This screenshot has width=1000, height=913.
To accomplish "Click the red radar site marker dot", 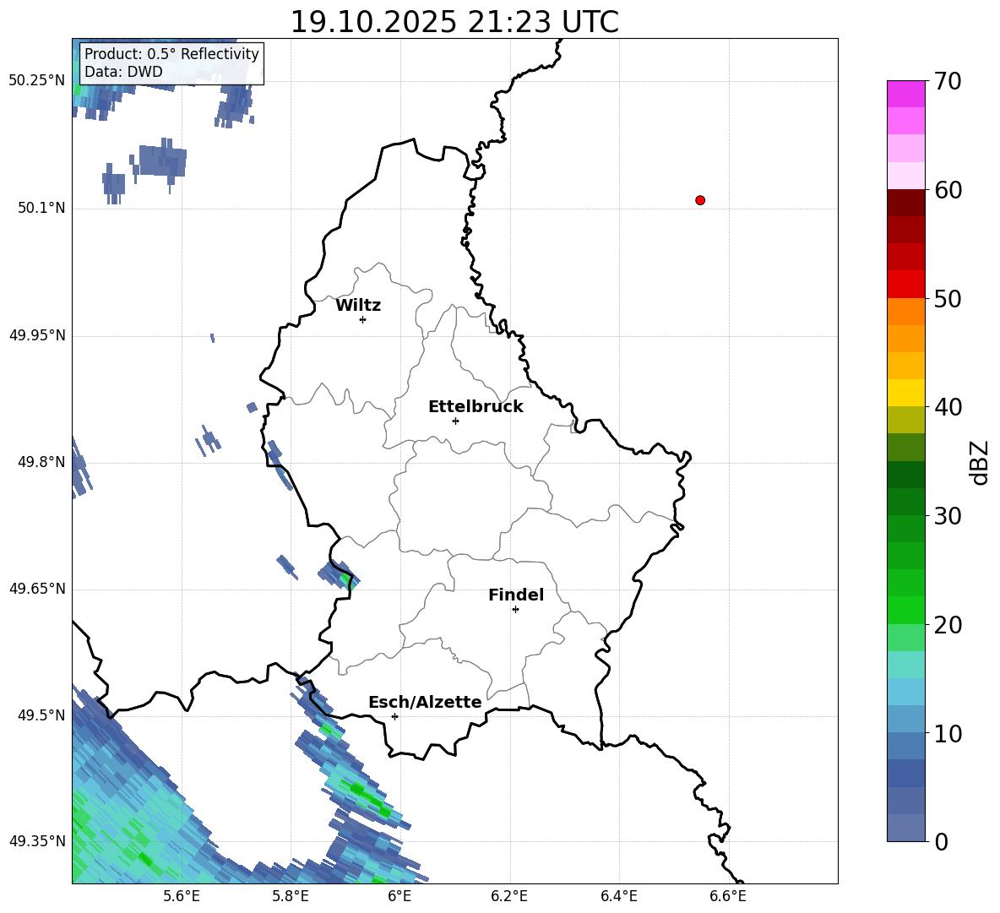I will pos(700,200).
